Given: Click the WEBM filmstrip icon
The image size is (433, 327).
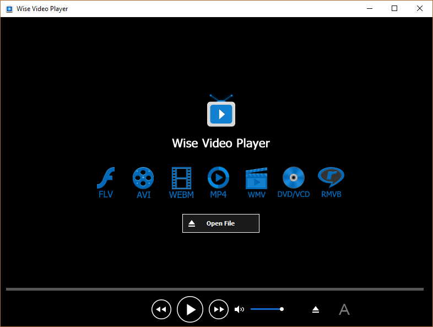Looking at the screenshot, I should click(181, 178).
